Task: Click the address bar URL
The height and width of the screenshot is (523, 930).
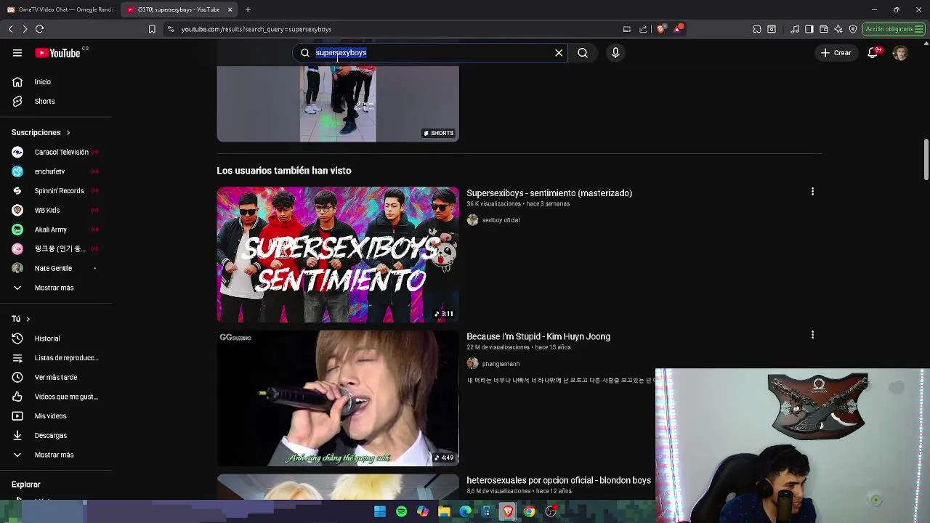Action: coord(256,29)
